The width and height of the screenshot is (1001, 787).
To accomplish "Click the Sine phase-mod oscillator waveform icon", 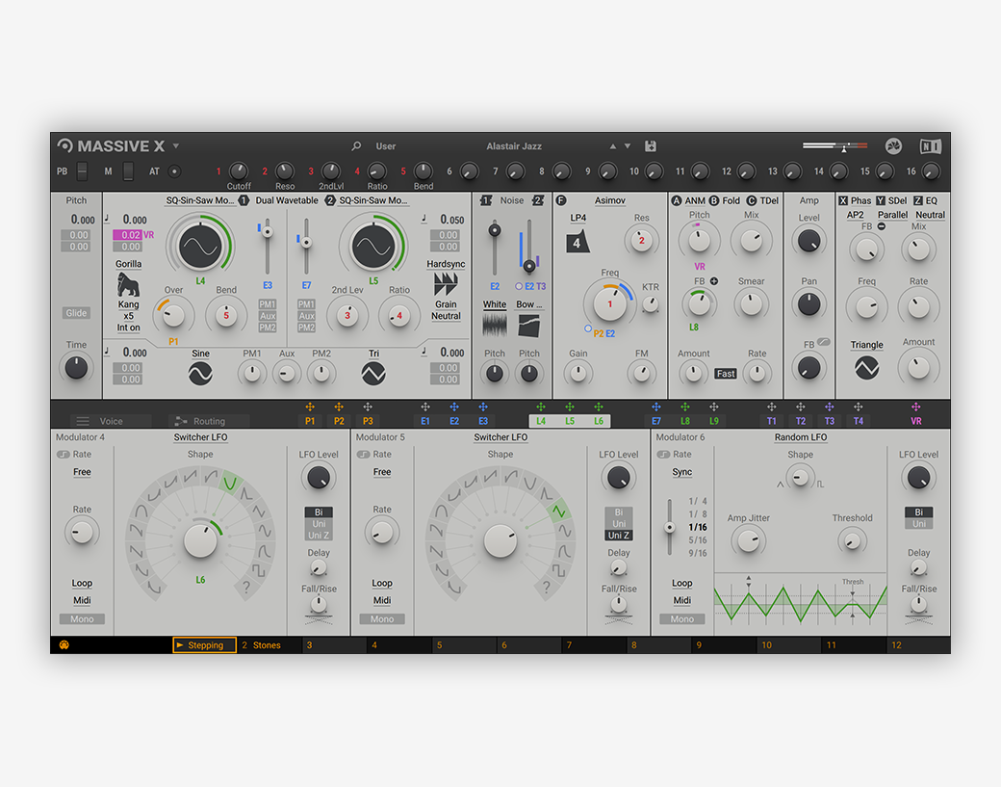I will [x=200, y=374].
